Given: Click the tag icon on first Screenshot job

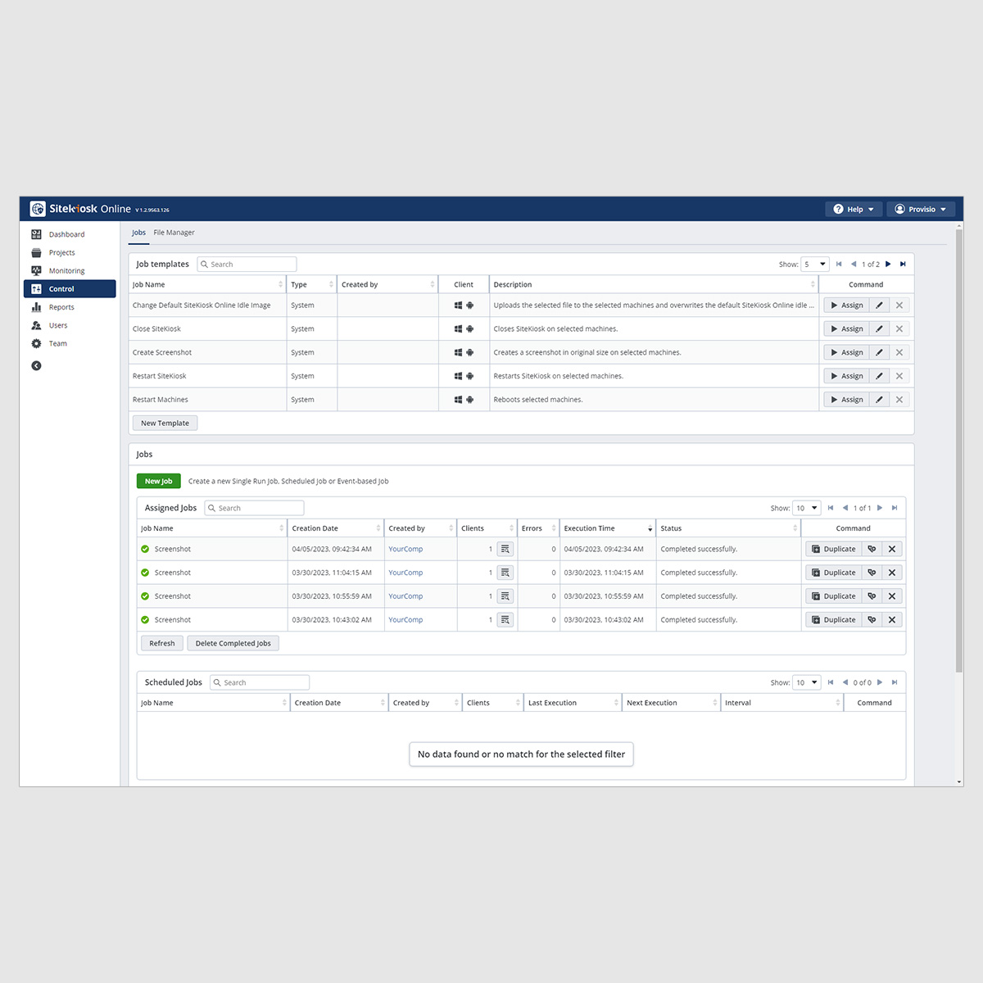Looking at the screenshot, I should (872, 549).
